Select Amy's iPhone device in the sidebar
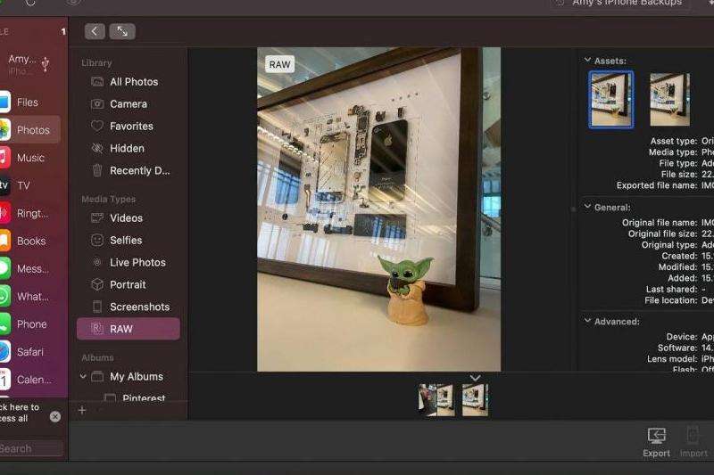Viewport: 714px width, 475px height. coord(28,63)
